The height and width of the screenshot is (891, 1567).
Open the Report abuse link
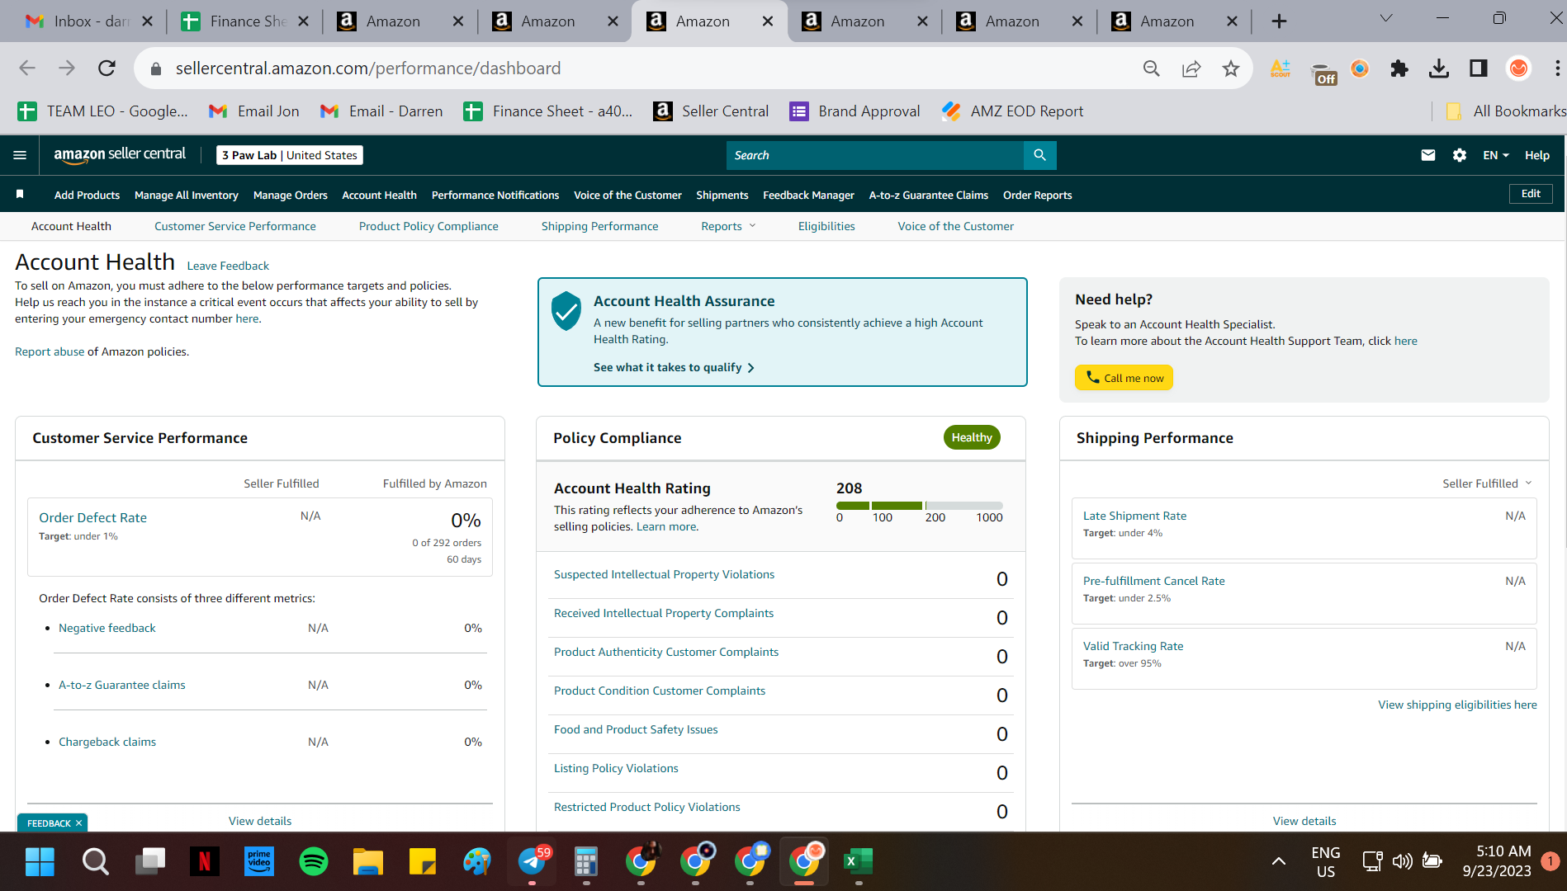(x=50, y=351)
